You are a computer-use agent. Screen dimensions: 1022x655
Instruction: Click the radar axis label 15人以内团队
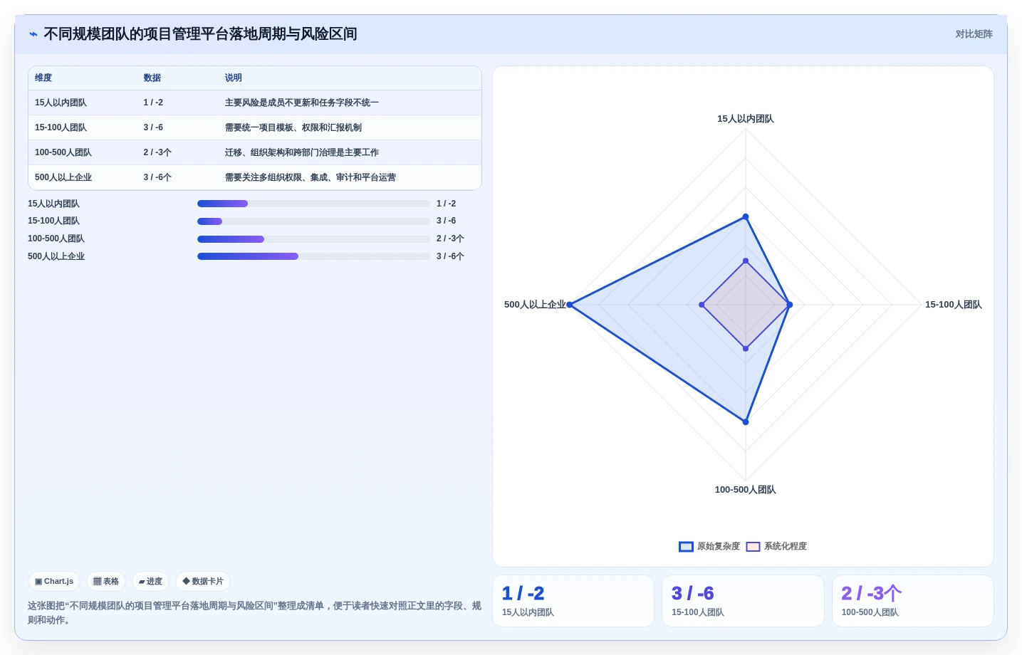(746, 119)
